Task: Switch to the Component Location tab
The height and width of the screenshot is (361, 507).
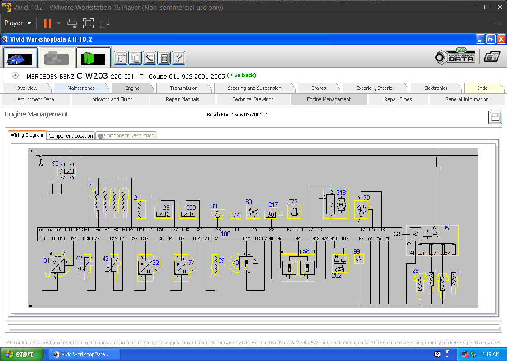Action: point(70,136)
